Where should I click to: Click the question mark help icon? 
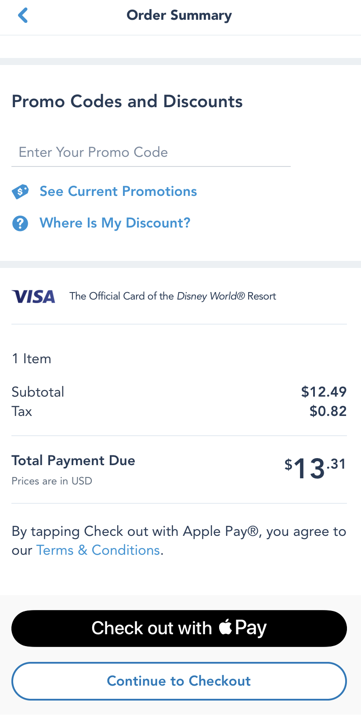point(20,223)
